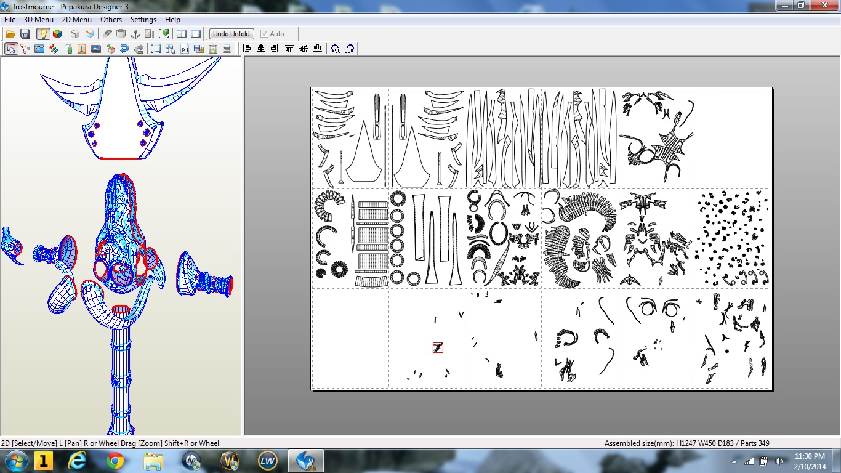Click the open file folder icon
Screen dimensions: 841x473
click(11, 34)
